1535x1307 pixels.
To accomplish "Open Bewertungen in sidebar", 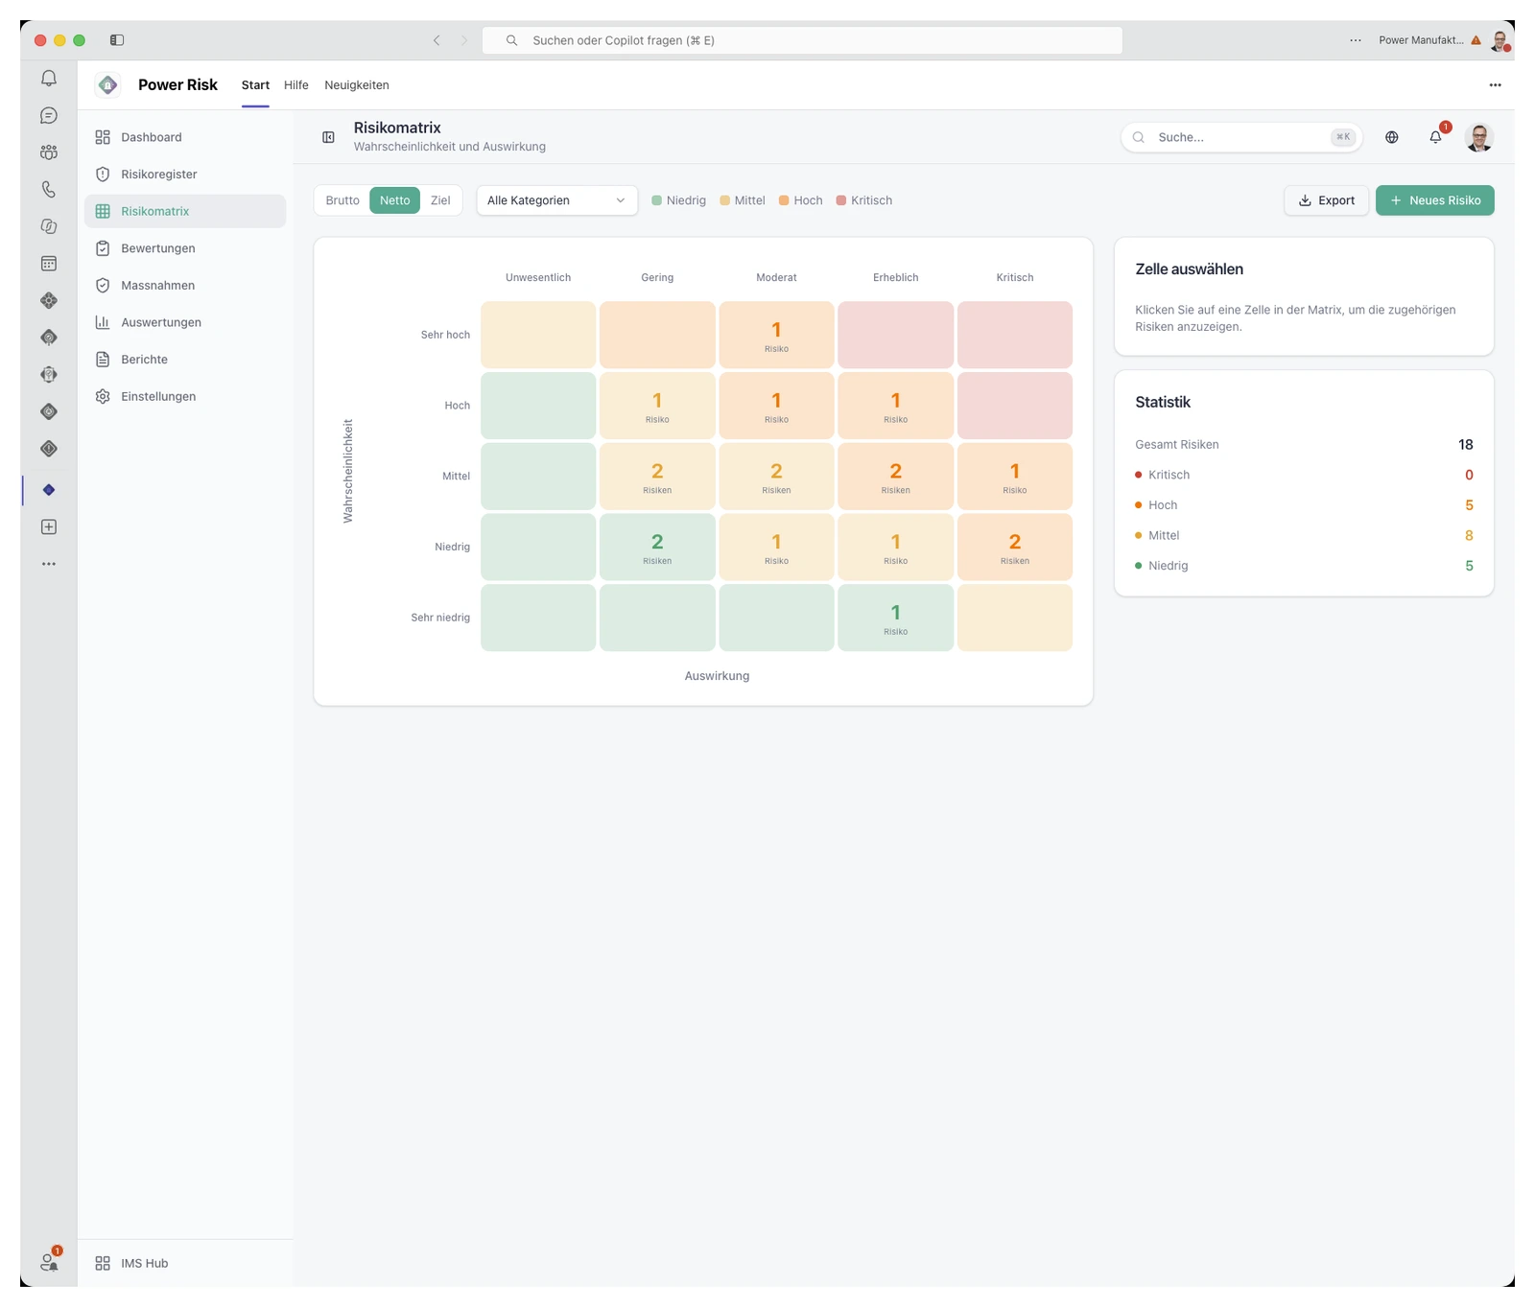I will coord(185,248).
